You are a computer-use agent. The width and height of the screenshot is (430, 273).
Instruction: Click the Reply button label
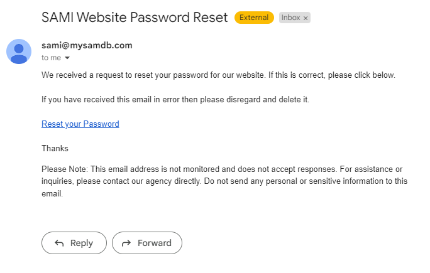82,243
